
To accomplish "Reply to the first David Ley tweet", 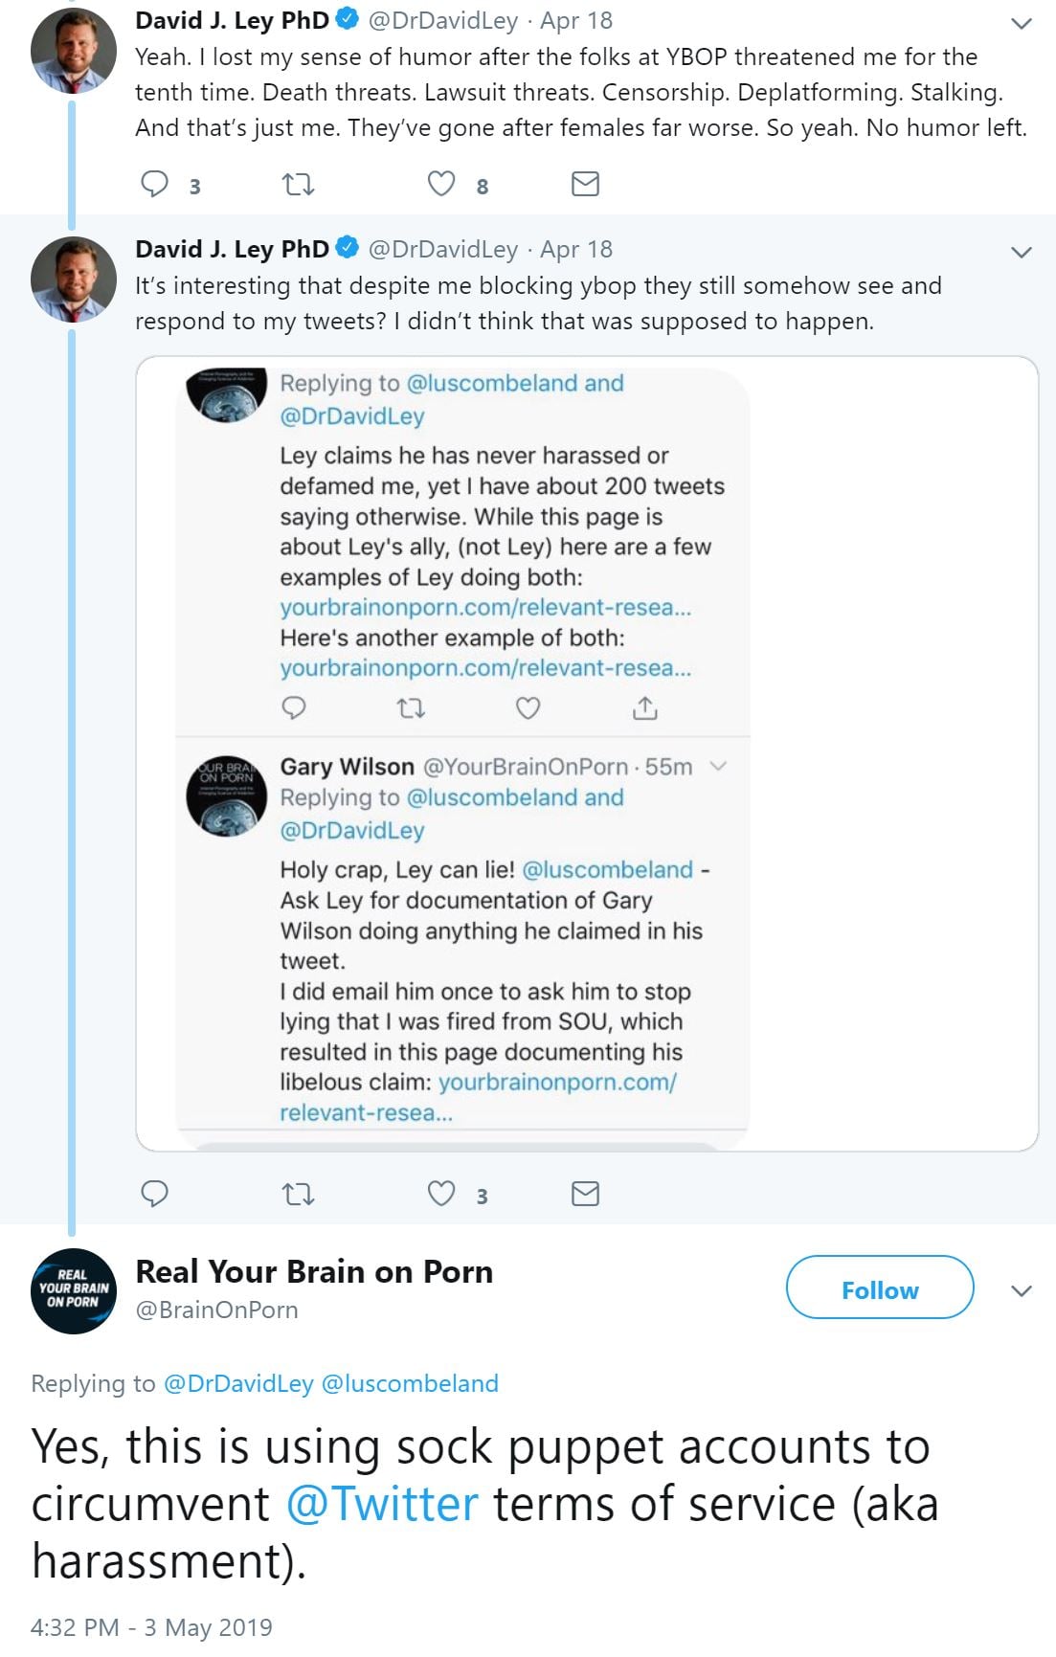I will pos(155,184).
